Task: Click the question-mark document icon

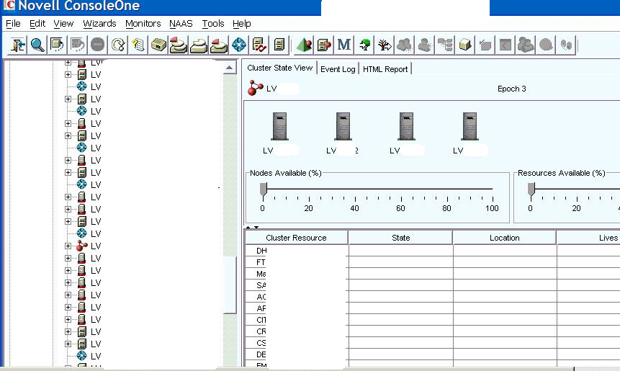Action: pos(138,45)
